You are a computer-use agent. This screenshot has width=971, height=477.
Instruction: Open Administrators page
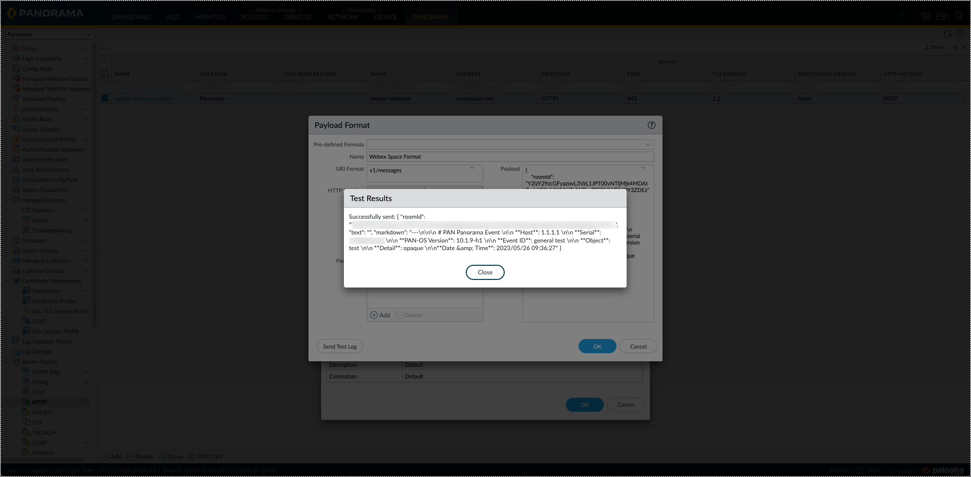point(40,109)
